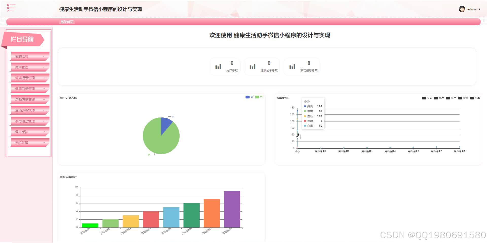The width and height of the screenshot is (487, 243).
Task: Click the bright green 活动名称1 bar
Action: click(x=90, y=225)
